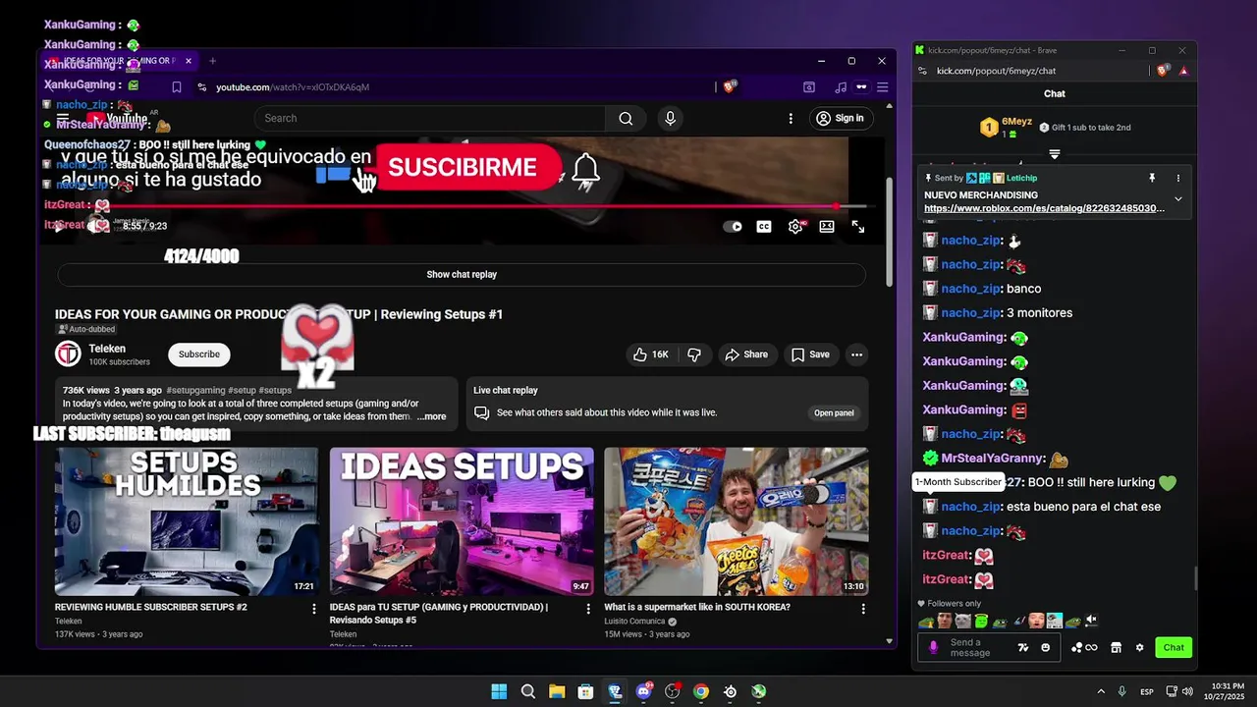Open more actions next to Save

coord(856,354)
